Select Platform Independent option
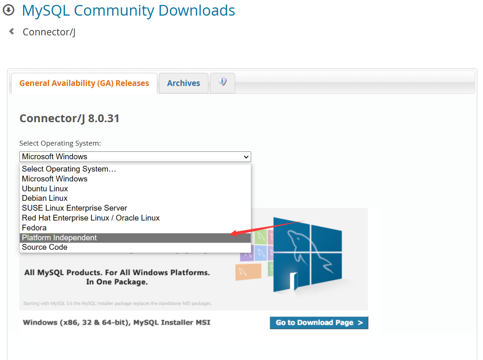483x360 pixels. [x=135, y=237]
